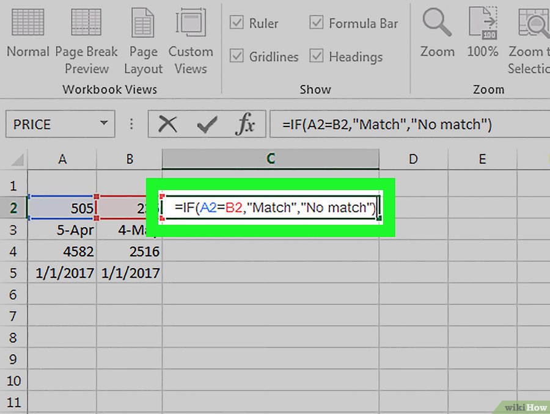The height and width of the screenshot is (414, 550).
Task: Click cell A4 containing 4582
Action: [62, 251]
